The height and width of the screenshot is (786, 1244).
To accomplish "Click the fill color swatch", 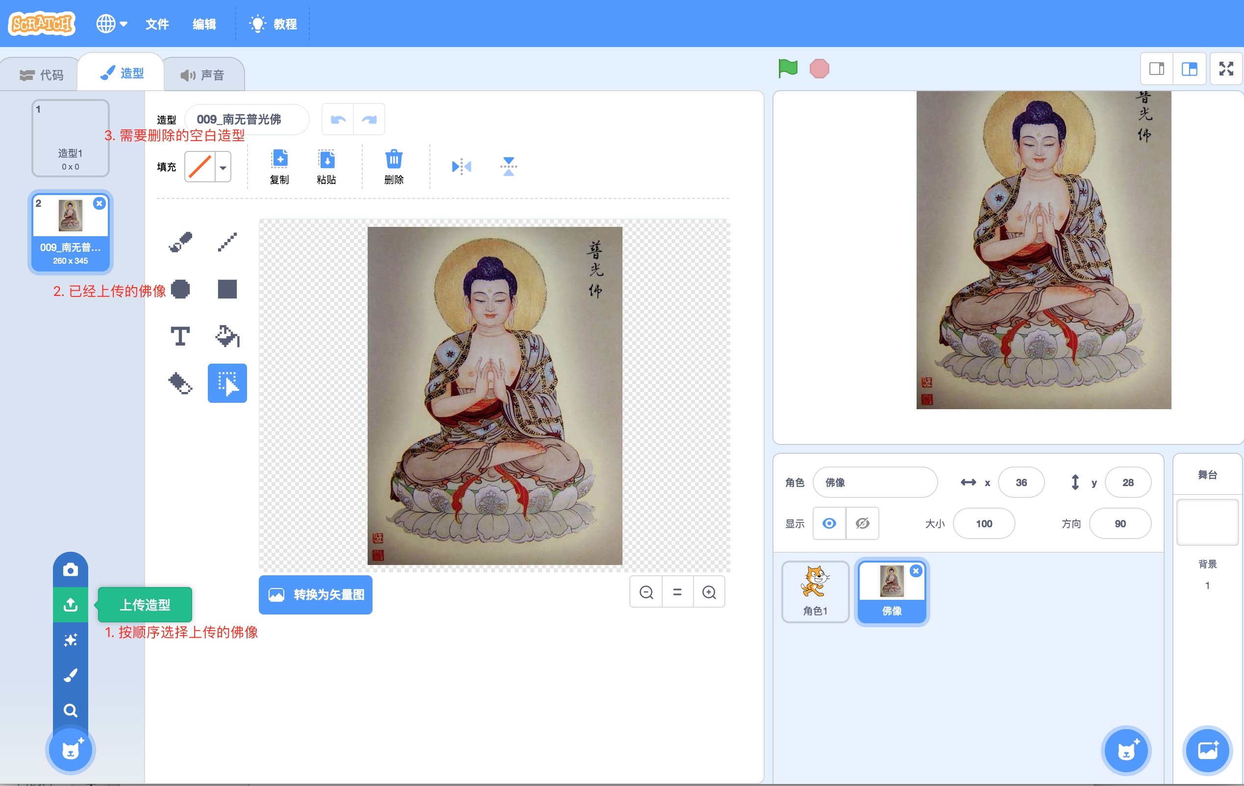I will click(200, 167).
